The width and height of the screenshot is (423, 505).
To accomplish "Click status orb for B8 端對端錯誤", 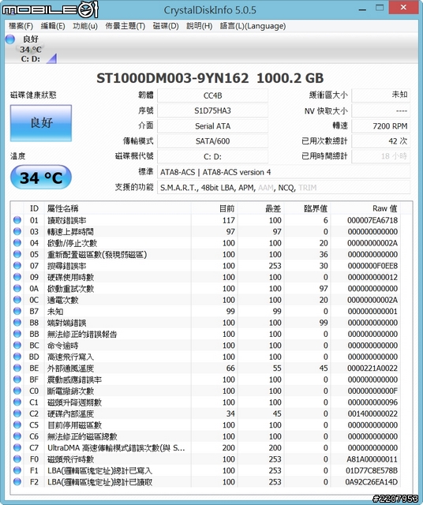I will pyautogui.click(x=17, y=323).
